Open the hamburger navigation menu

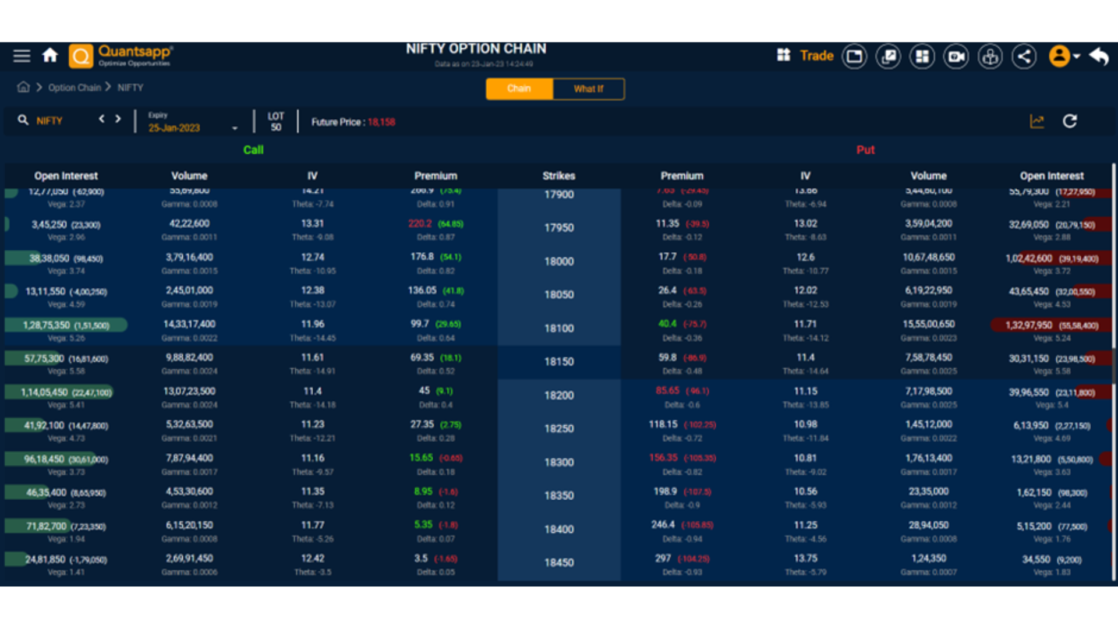[22, 55]
